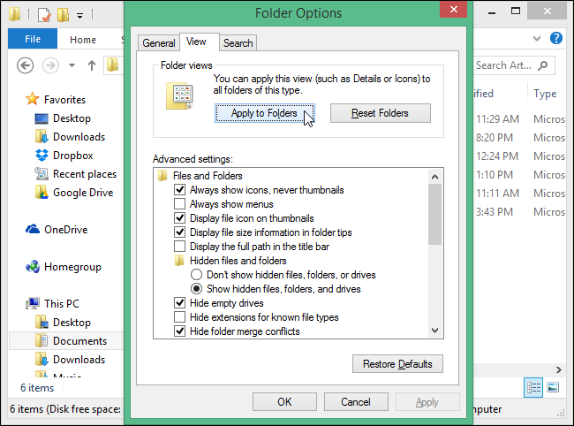Toggle Hide folder merge conflicts checkbox
The height and width of the screenshot is (426, 574).
click(x=179, y=331)
